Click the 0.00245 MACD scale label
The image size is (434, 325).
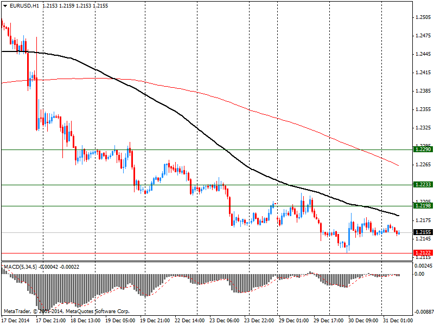423,266
